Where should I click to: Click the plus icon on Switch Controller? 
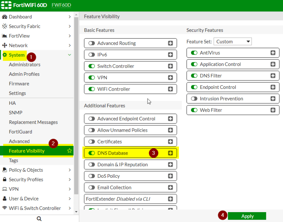(171, 66)
